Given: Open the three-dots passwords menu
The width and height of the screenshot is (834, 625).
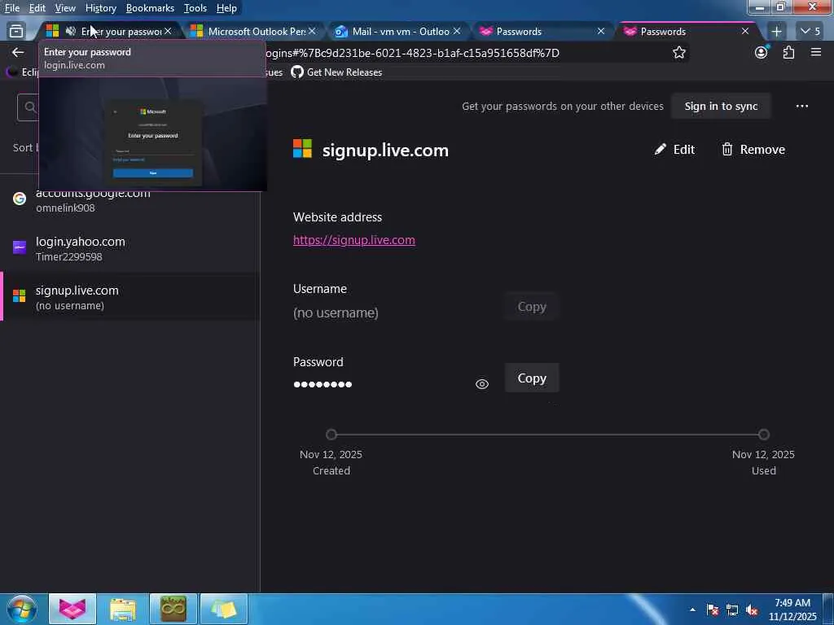Looking at the screenshot, I should click(x=802, y=107).
